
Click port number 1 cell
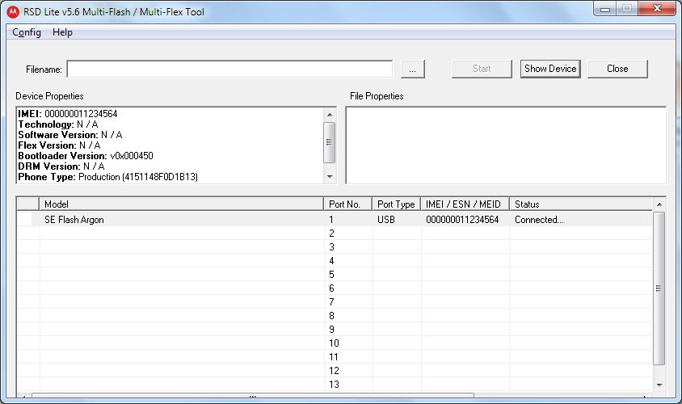[347, 220]
